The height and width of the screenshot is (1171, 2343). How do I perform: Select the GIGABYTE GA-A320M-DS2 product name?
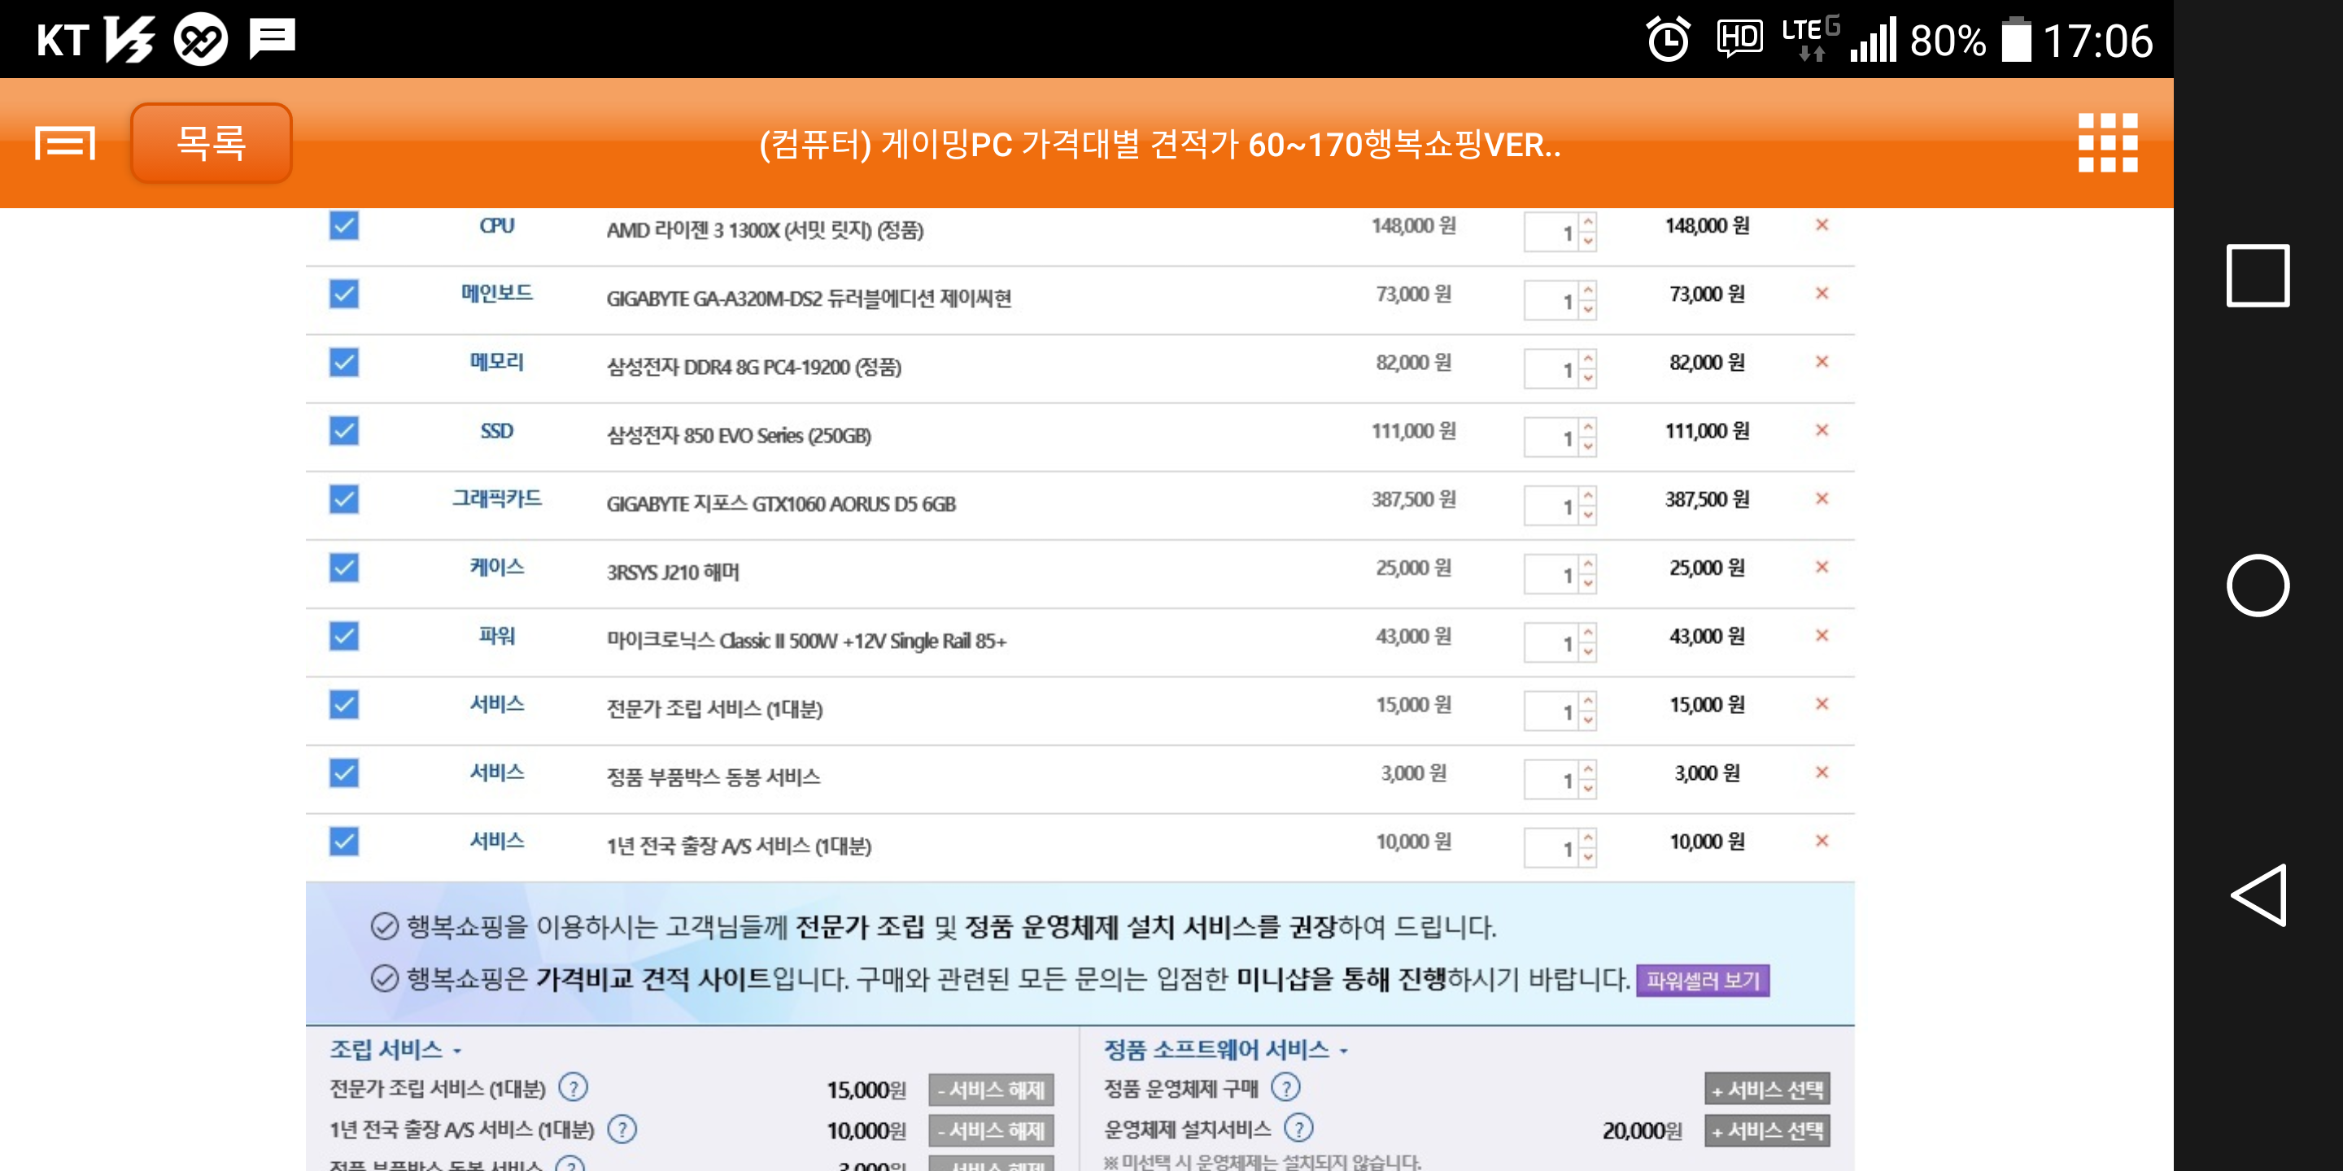click(809, 298)
